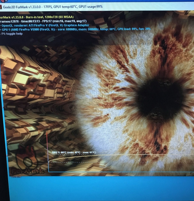Click the blue desktop area below the window
The width and height of the screenshot is (194, 201).
[96, 189]
